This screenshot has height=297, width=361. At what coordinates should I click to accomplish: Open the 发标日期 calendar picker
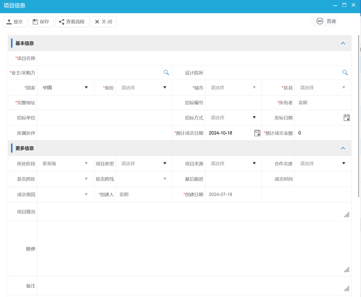(x=347, y=118)
